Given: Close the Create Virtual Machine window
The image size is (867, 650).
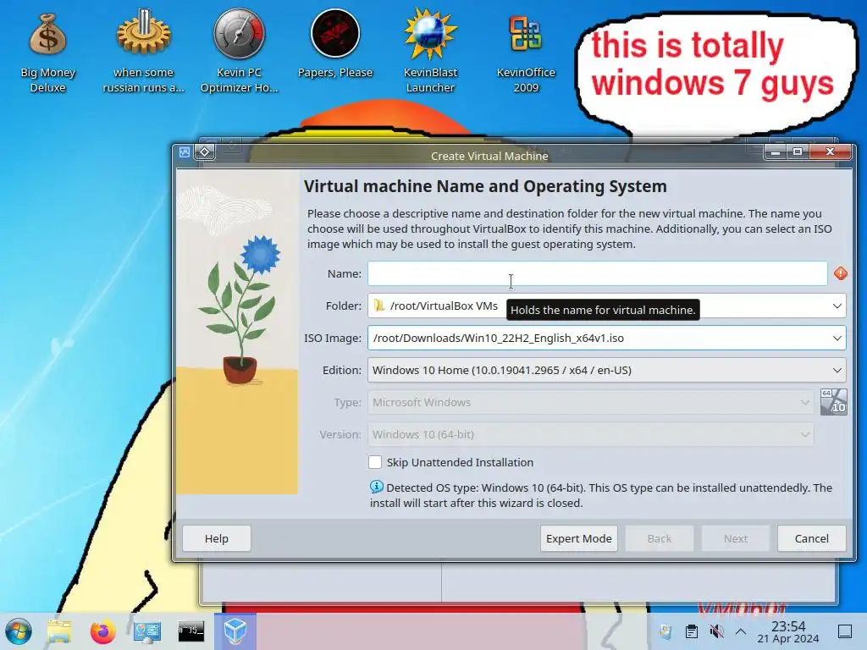Looking at the screenshot, I should [830, 151].
